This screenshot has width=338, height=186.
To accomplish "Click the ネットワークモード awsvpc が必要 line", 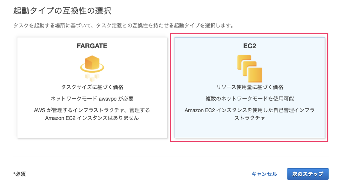I will [92, 99].
